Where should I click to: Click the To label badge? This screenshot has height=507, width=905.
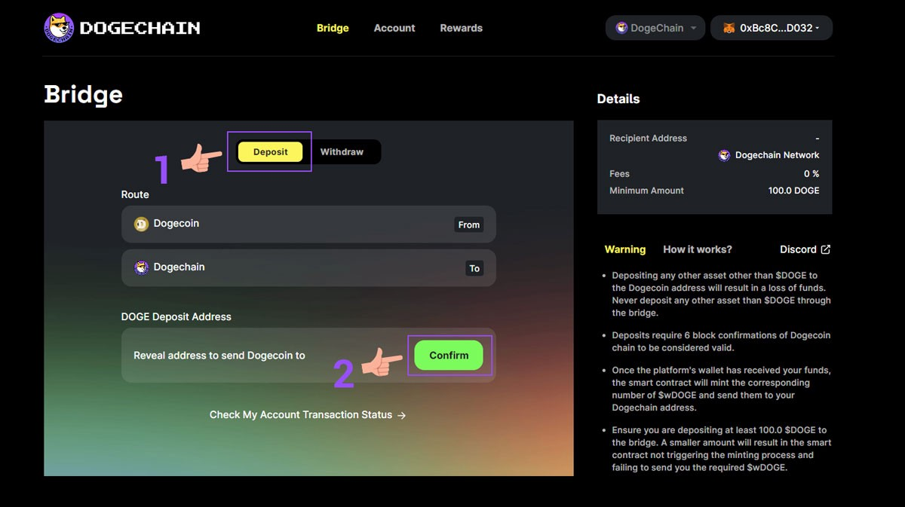tap(474, 268)
